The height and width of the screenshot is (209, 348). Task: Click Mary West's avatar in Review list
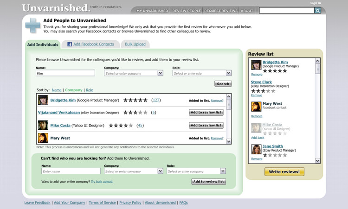click(x=256, y=107)
